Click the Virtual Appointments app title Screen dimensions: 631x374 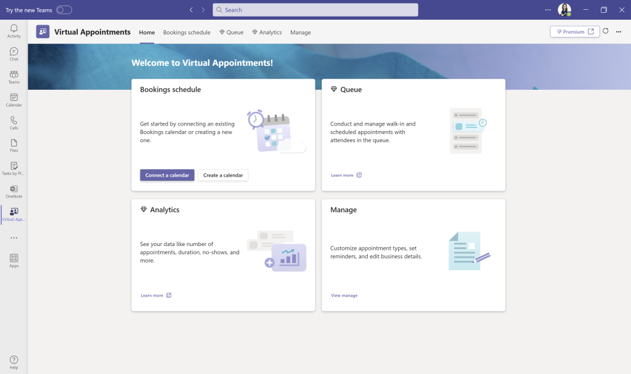(x=92, y=32)
